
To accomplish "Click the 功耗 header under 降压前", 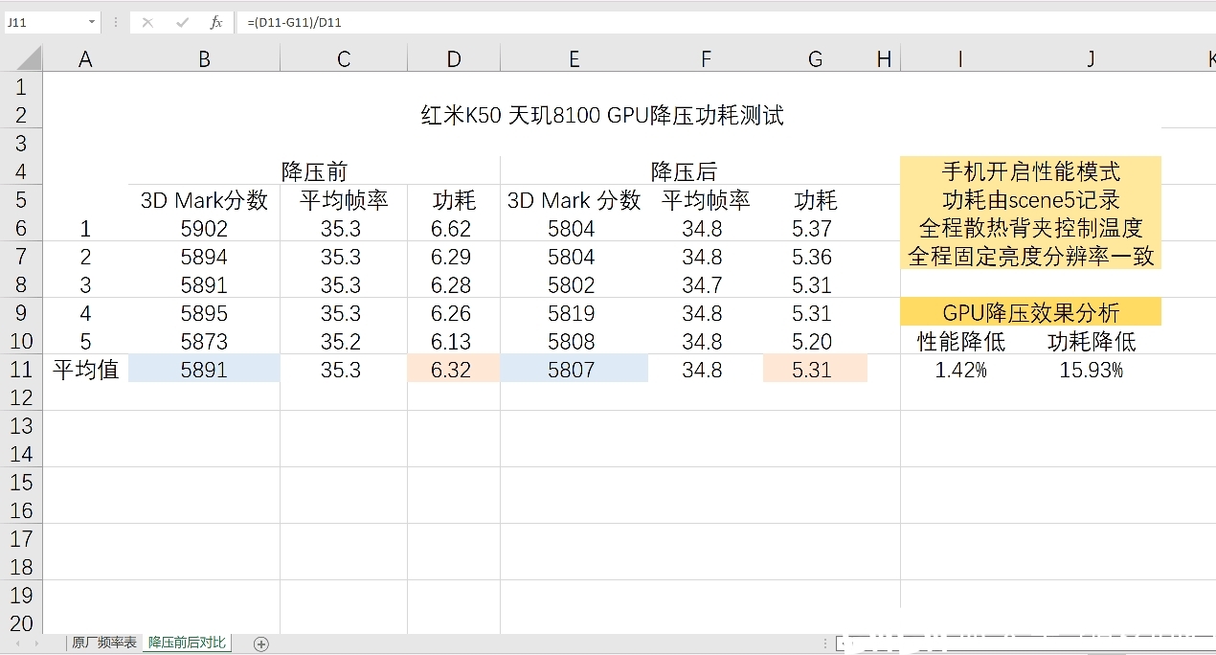I will [x=454, y=200].
